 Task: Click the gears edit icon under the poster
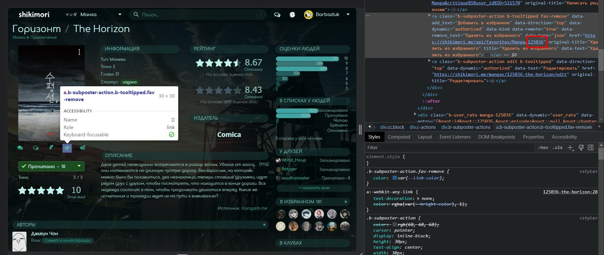pos(83,148)
